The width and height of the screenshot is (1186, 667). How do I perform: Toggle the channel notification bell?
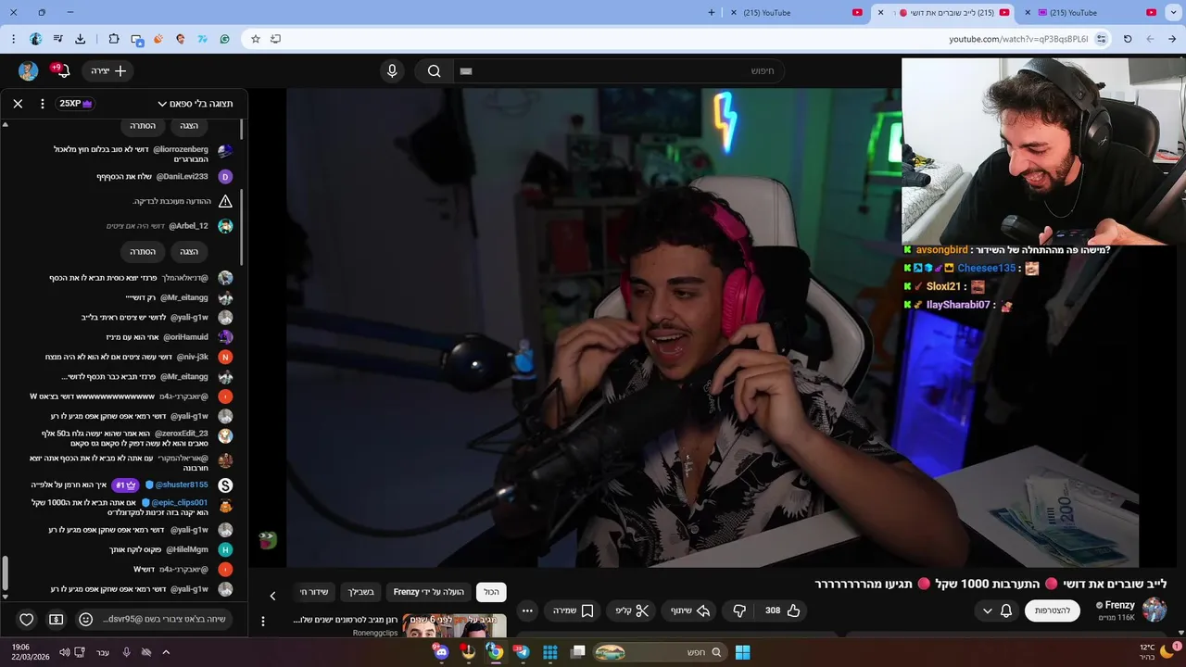(1006, 610)
